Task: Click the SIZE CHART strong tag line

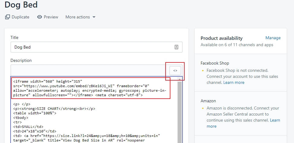Action: pos(54,109)
